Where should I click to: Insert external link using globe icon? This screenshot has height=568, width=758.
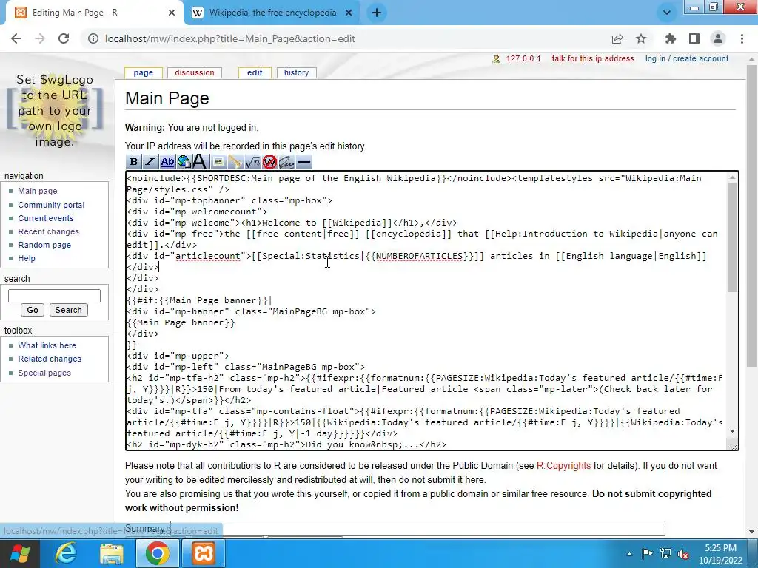(x=184, y=162)
